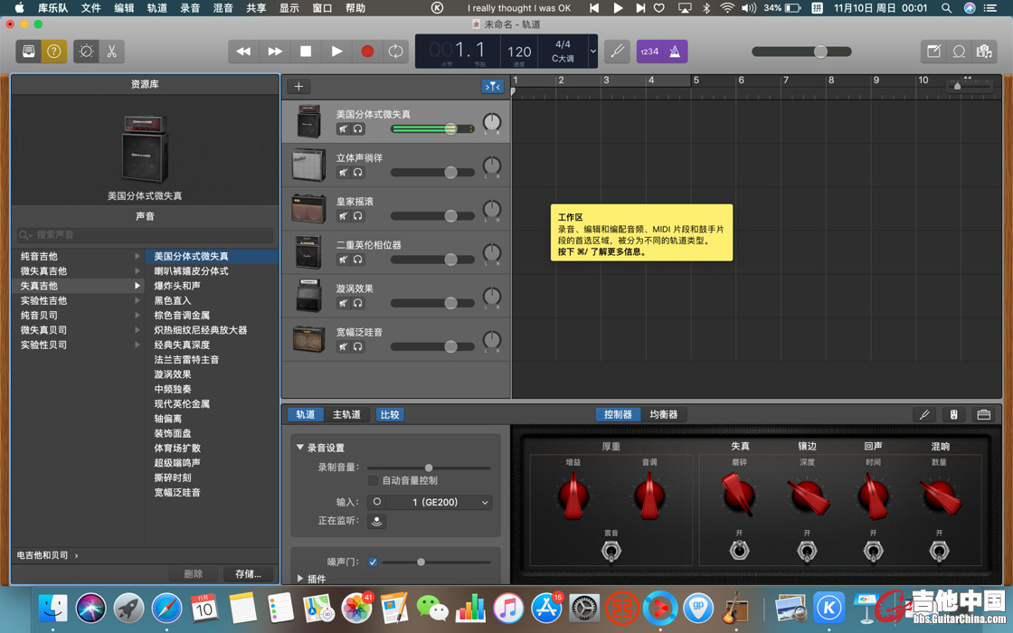Click the 比较 button
The image size is (1013, 633).
pyautogui.click(x=390, y=415)
